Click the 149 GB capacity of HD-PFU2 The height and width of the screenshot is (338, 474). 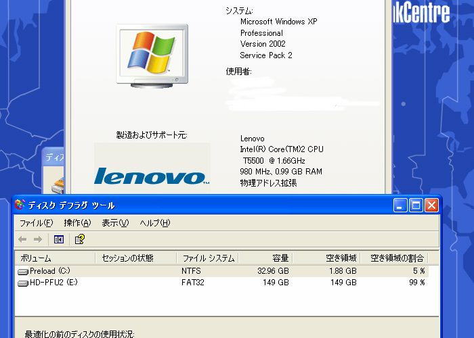pos(276,283)
